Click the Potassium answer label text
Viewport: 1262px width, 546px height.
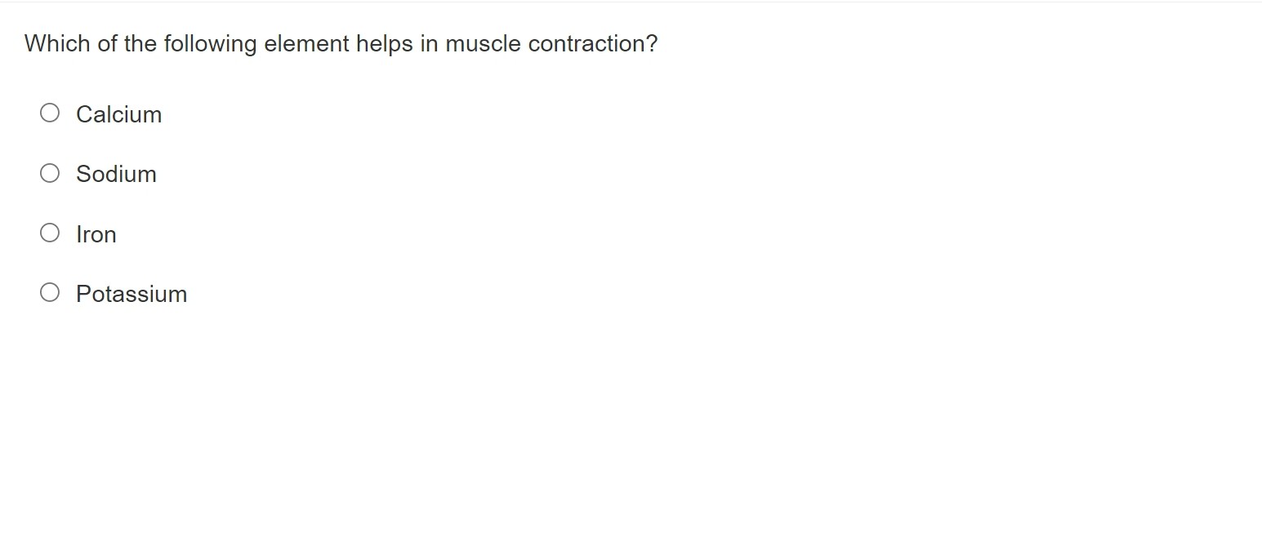[132, 294]
